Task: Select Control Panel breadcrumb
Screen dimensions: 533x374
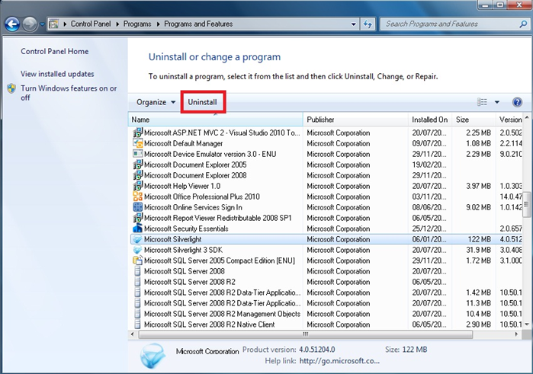Action: [91, 24]
